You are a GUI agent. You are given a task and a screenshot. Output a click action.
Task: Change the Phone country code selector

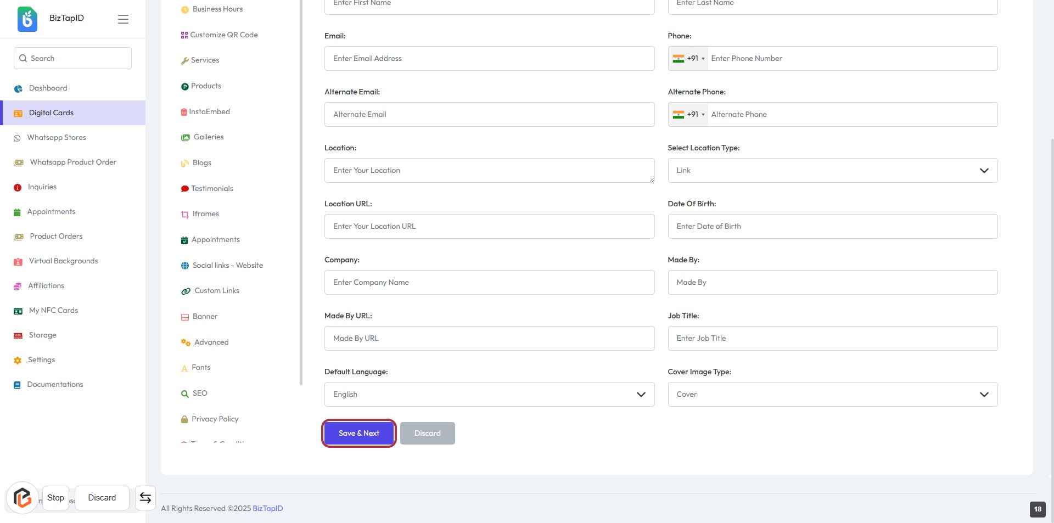[x=688, y=59]
